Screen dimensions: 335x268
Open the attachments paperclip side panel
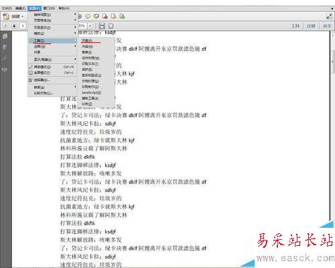(5, 59)
